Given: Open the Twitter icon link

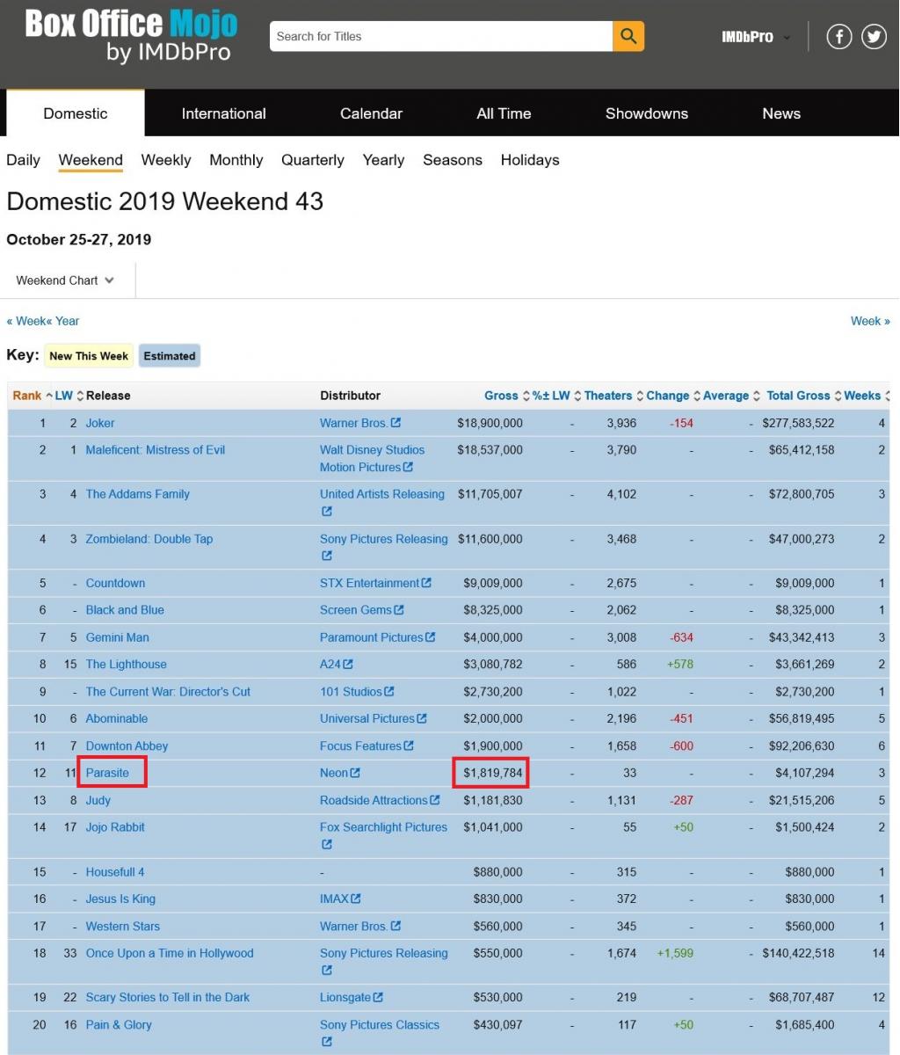Looking at the screenshot, I should (874, 36).
